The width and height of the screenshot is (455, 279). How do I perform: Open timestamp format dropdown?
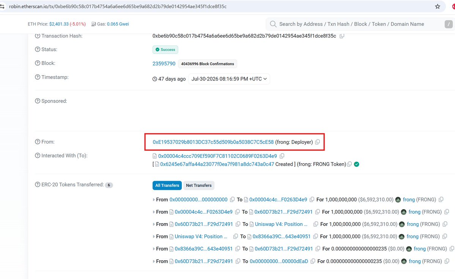(229, 79)
